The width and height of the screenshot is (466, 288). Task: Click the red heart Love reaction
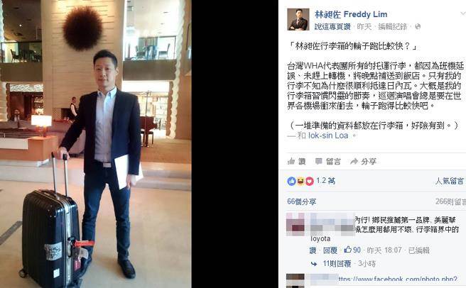tap(310, 181)
